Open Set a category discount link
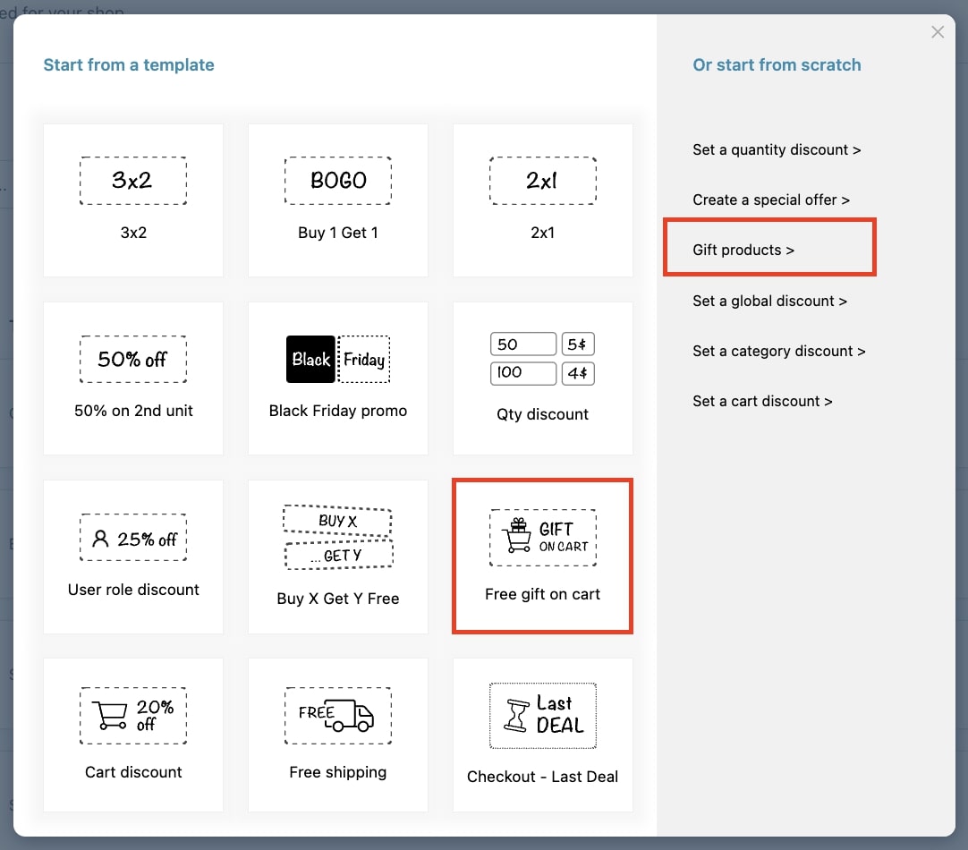968x850 pixels. tap(779, 352)
